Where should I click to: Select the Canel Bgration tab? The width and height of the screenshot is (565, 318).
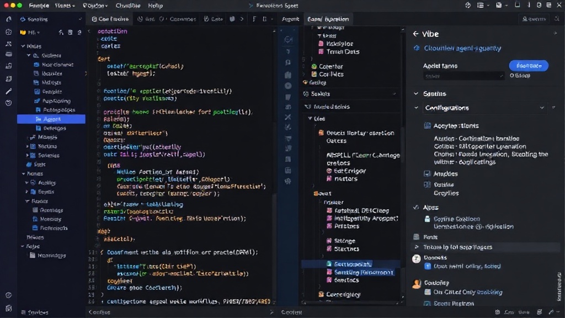(328, 19)
